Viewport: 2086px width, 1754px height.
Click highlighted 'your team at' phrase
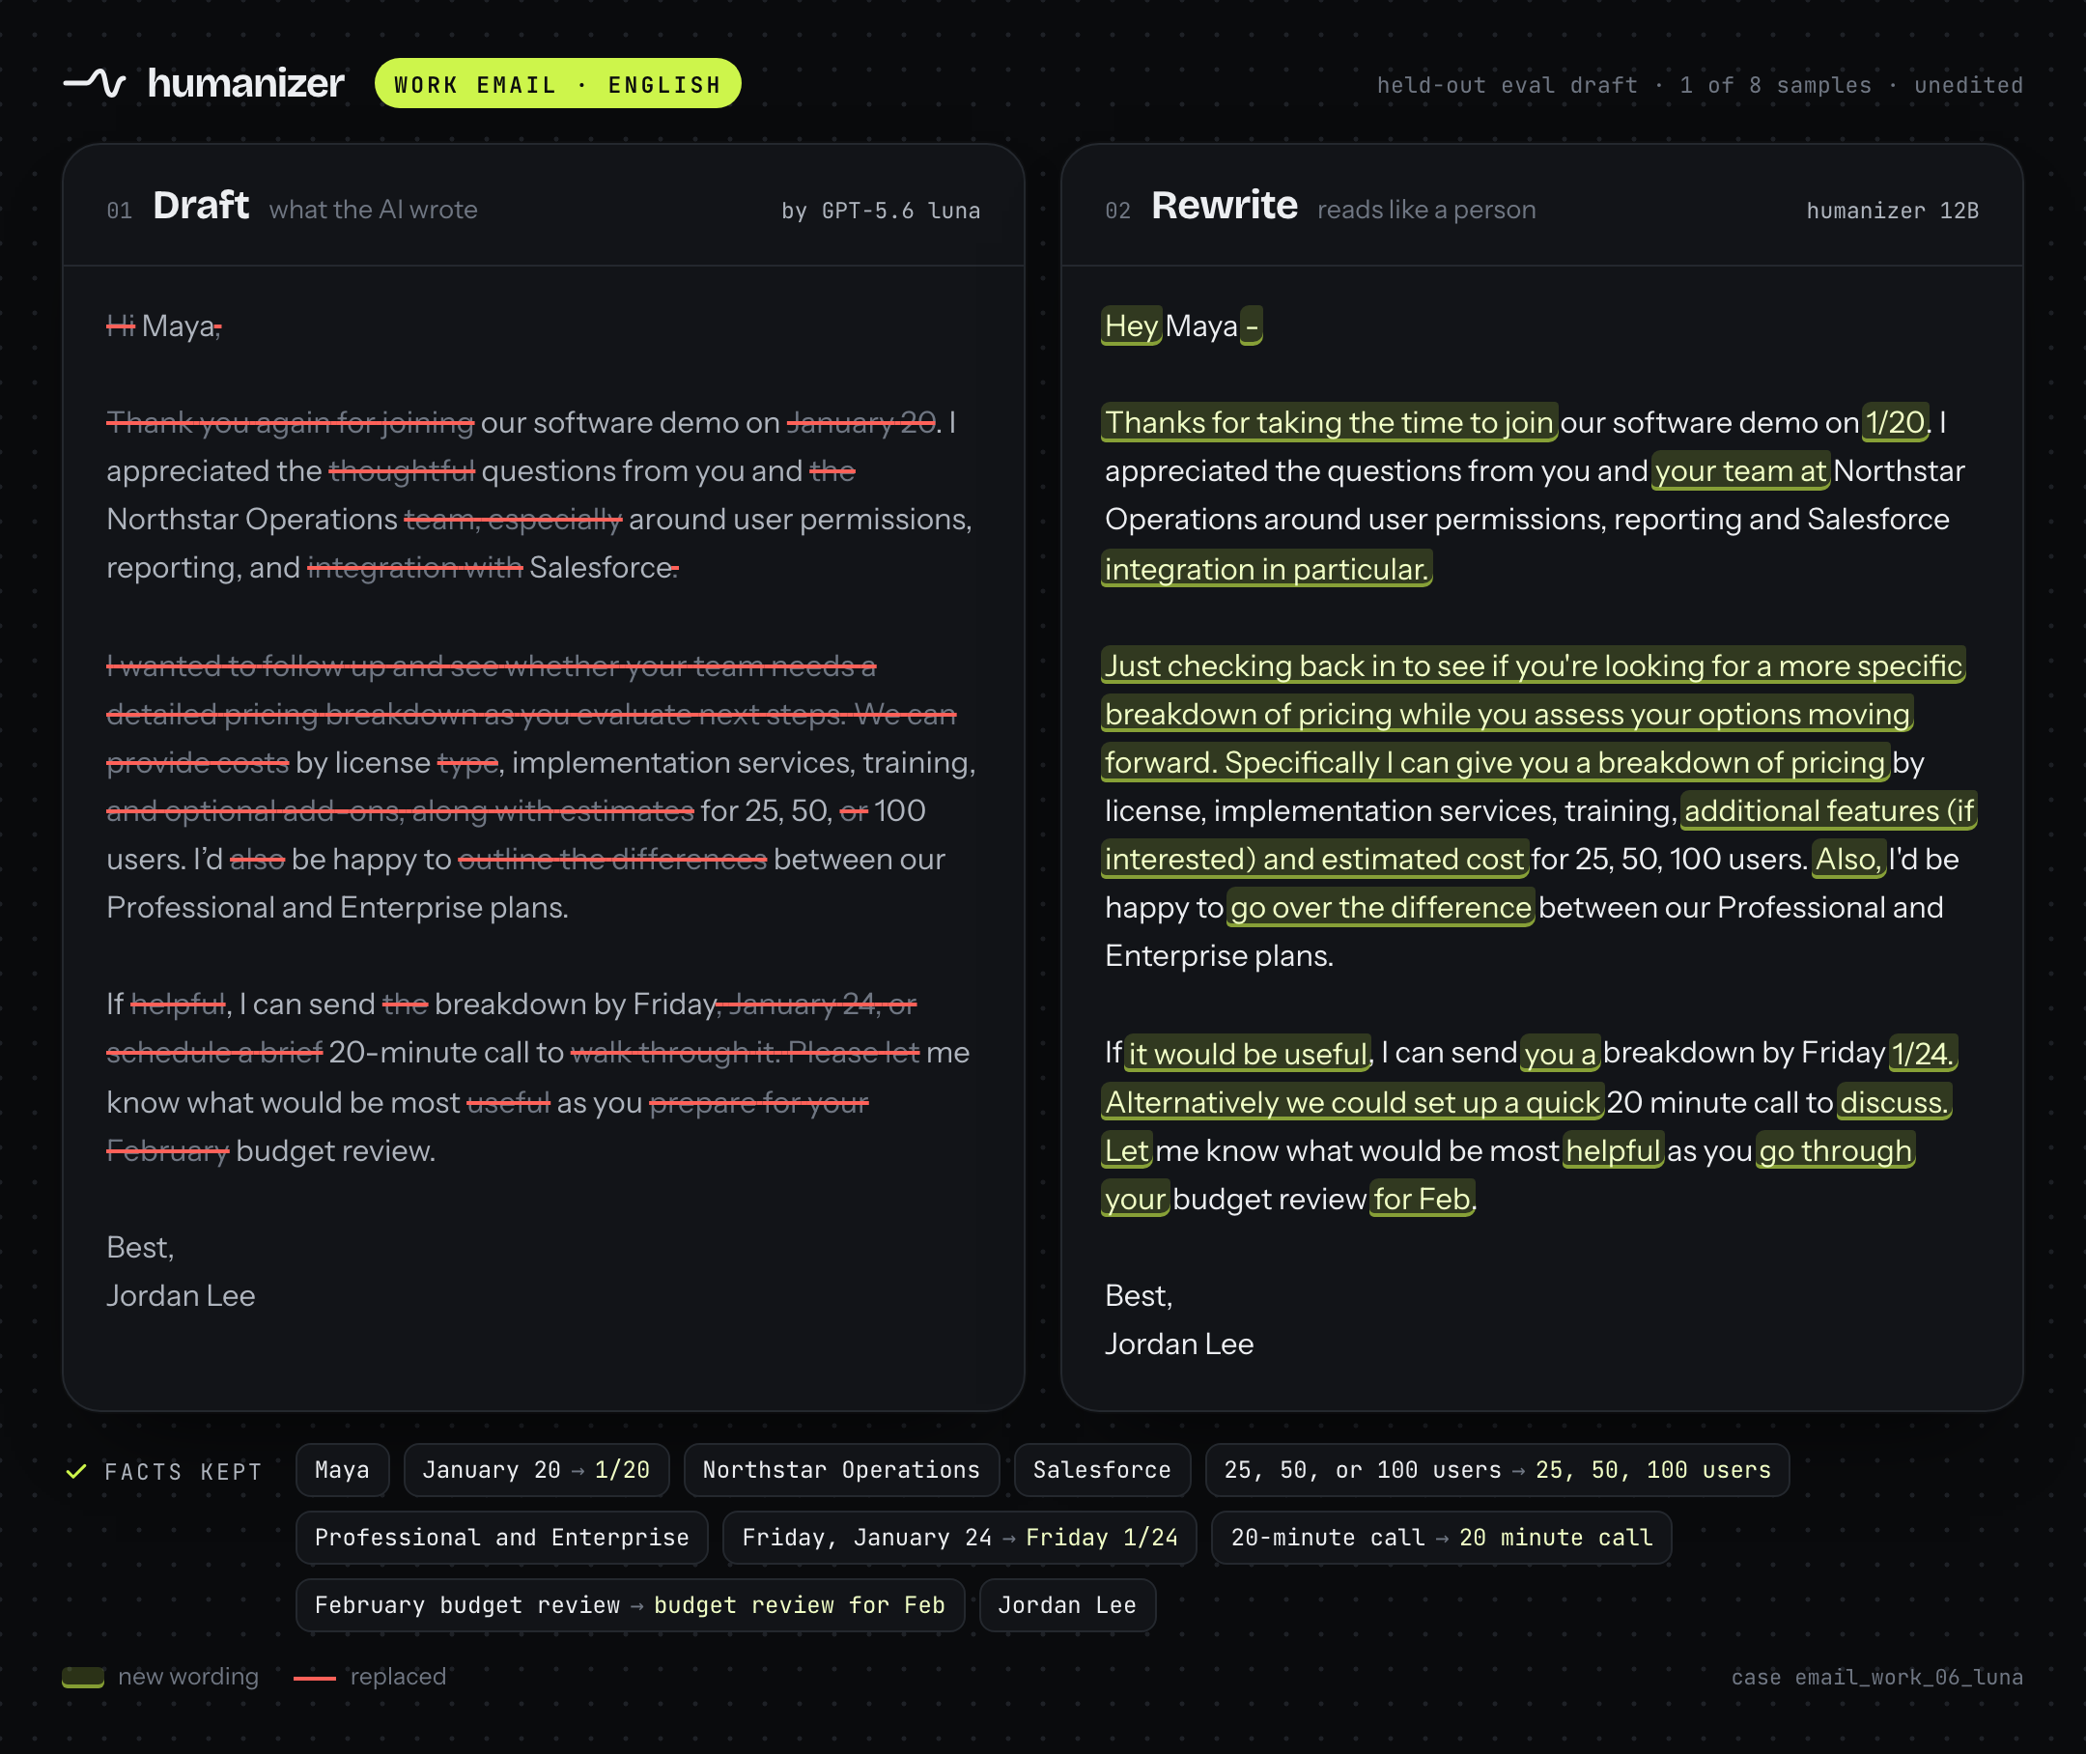(x=1741, y=471)
